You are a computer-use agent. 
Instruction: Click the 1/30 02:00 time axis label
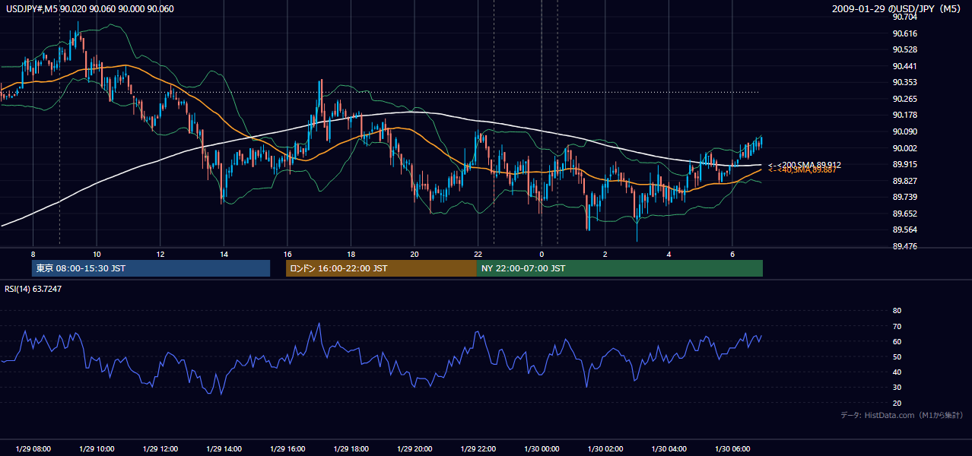[605, 448]
